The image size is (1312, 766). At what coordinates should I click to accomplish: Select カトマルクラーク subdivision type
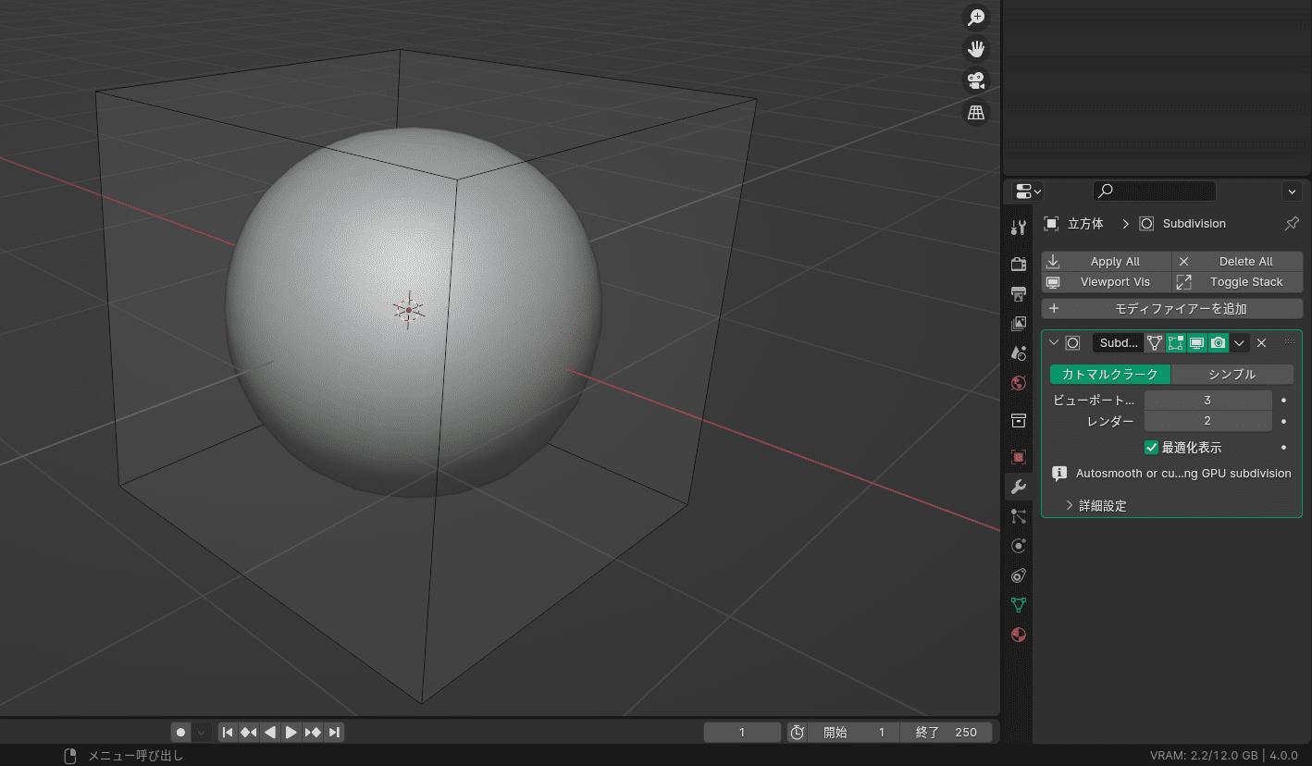coord(1110,375)
